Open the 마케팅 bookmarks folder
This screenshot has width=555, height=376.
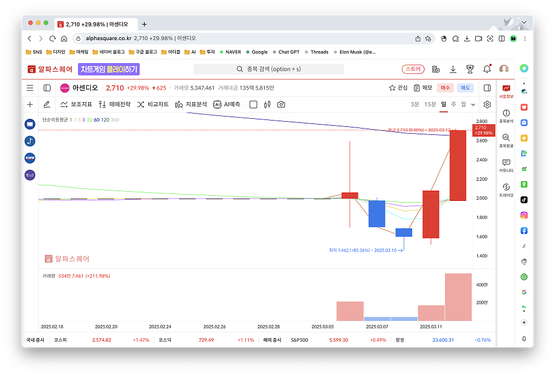[79, 52]
